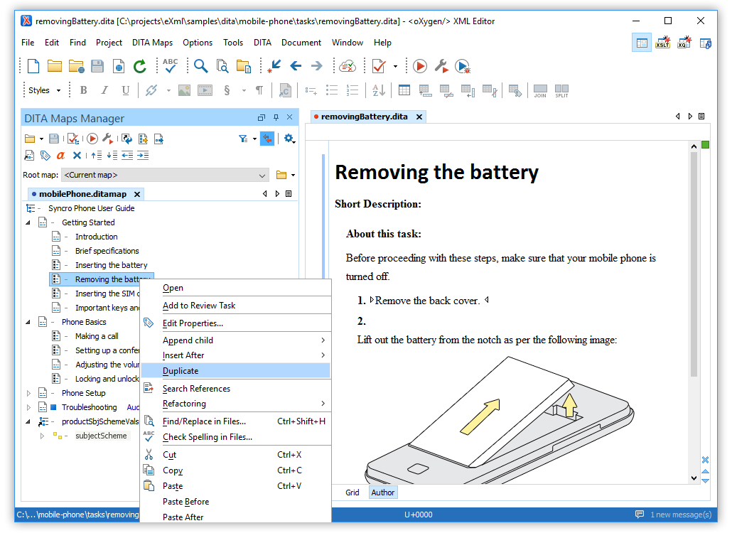732x533 pixels.
Task: Switch to the XML editor perspective toggle
Action: tap(642, 43)
